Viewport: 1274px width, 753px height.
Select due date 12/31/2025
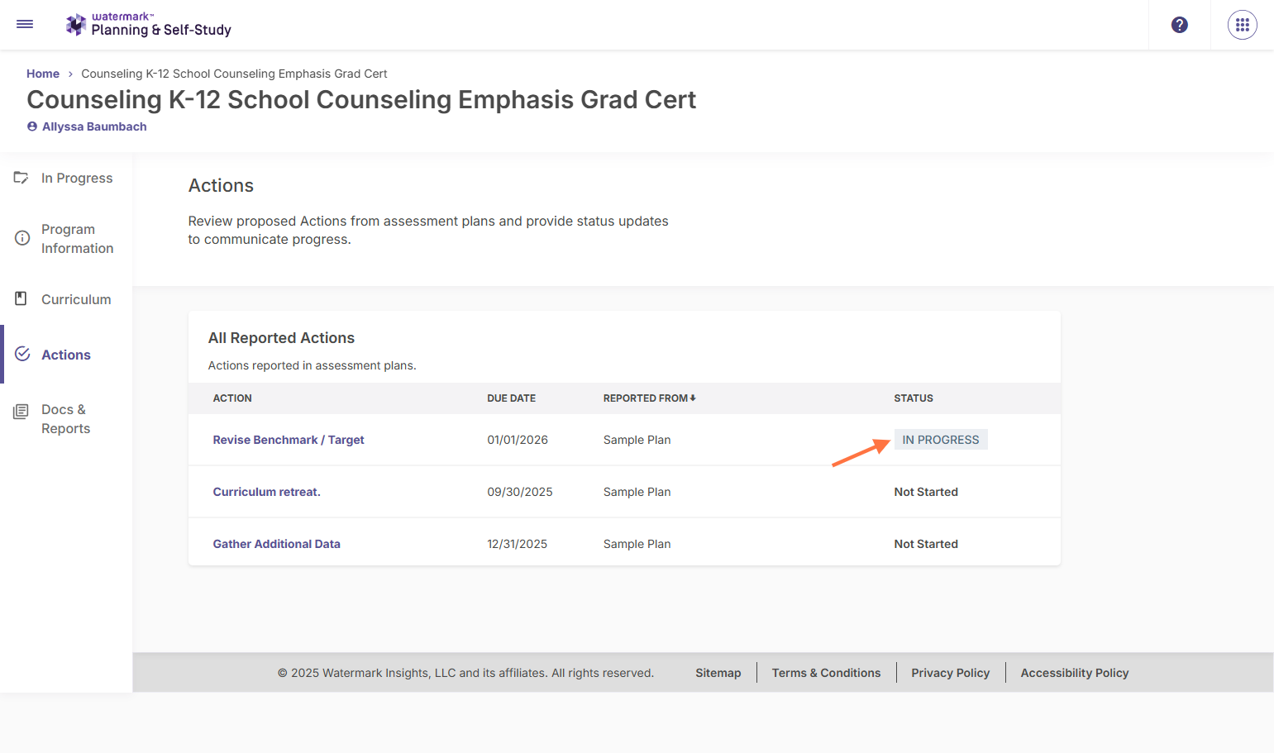point(518,544)
